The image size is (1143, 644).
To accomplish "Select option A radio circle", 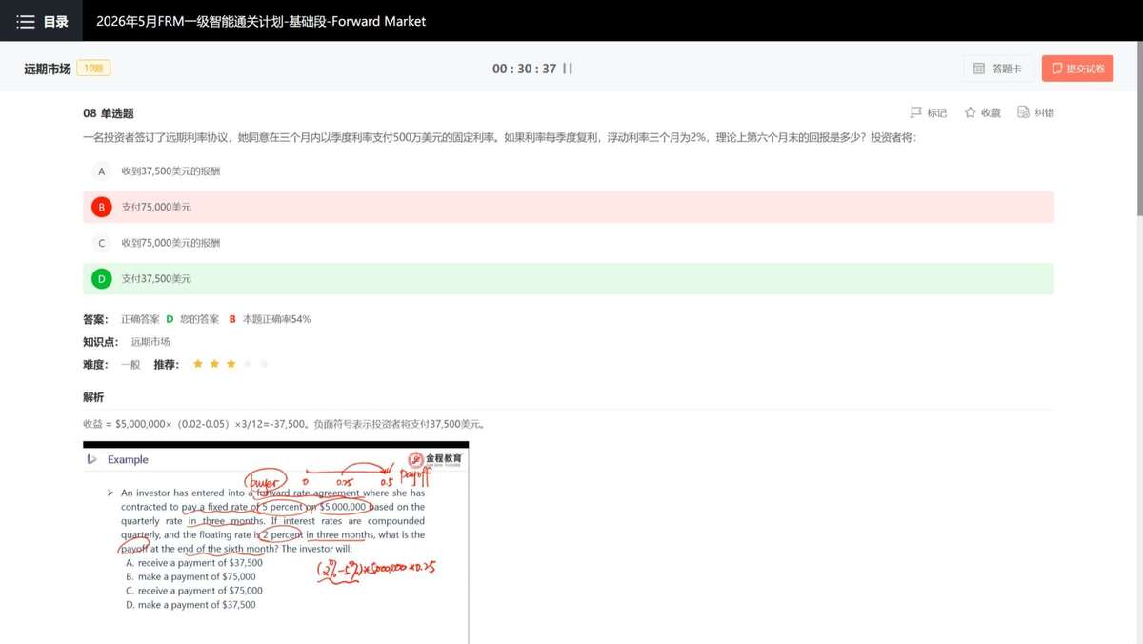I will pyautogui.click(x=101, y=171).
